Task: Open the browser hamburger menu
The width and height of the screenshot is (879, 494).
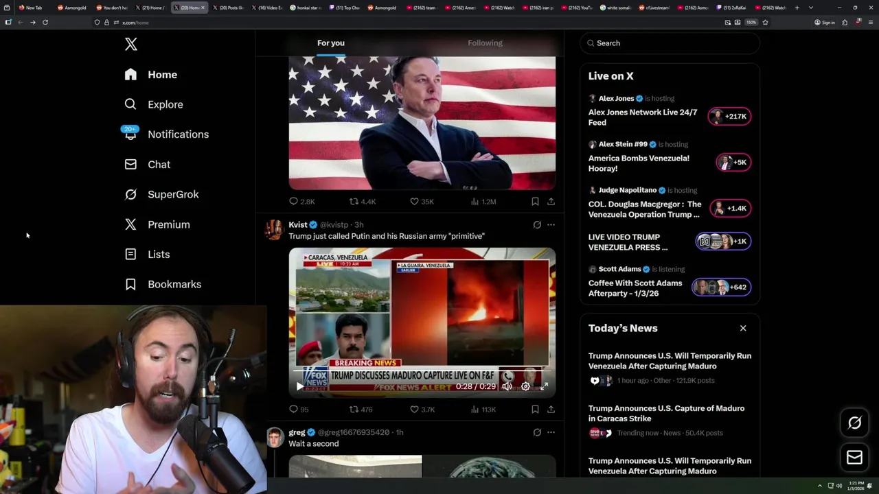Action: [870, 22]
